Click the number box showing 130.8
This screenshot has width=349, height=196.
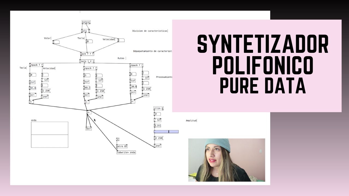(x=133, y=87)
